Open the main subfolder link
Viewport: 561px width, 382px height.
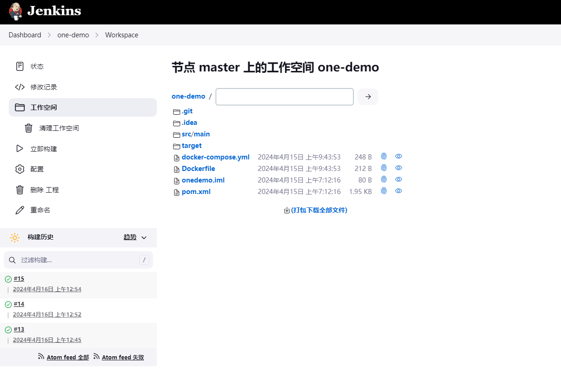pyautogui.click(x=202, y=134)
